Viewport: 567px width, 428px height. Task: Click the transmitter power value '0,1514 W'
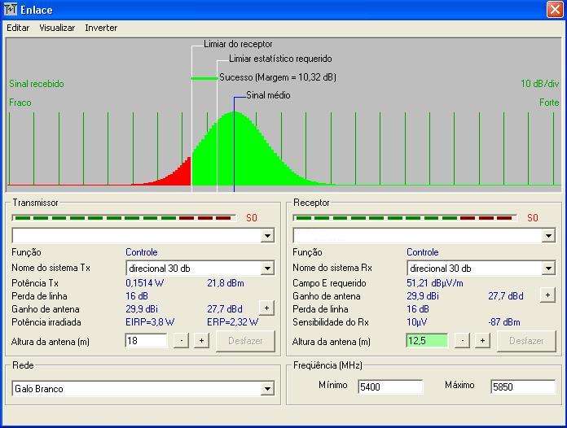[x=145, y=283]
